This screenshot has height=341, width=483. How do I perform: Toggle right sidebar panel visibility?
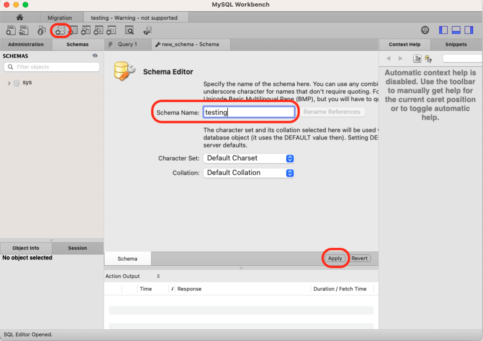(x=469, y=30)
